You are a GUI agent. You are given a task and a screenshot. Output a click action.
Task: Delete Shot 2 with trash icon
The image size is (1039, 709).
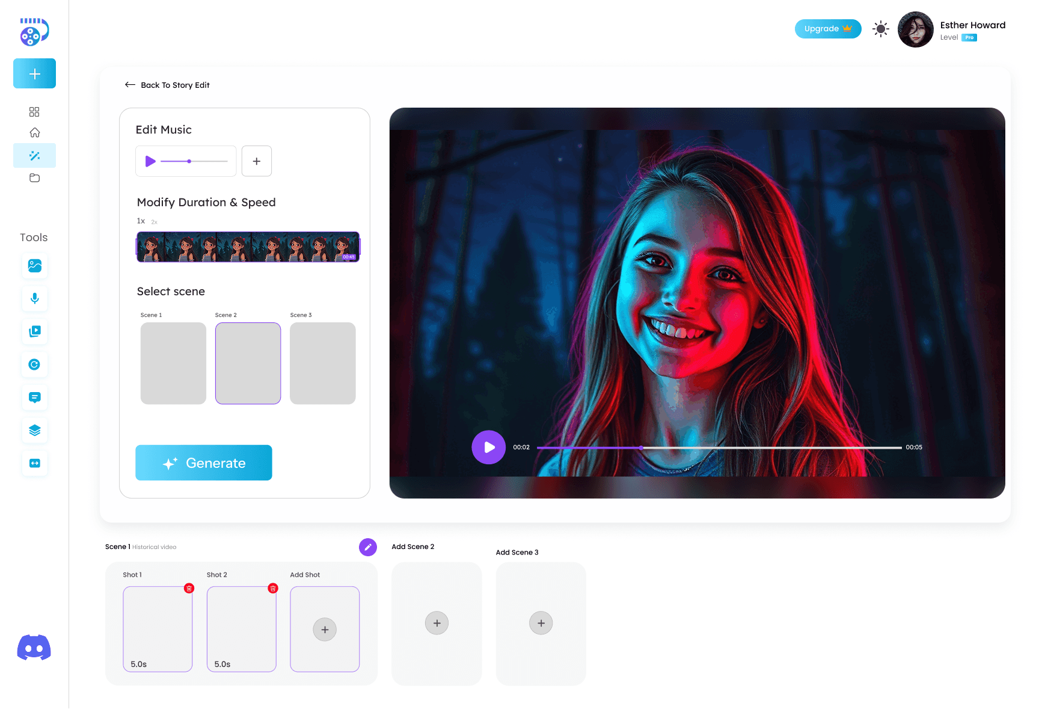point(273,588)
